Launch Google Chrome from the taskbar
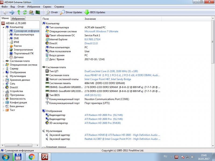The height and width of the screenshot is (161, 215). 31,156
